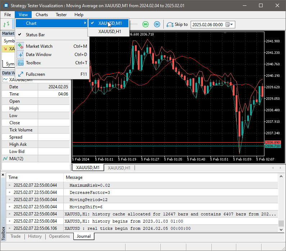Open the File menu
This screenshot has width=286, height=251.
(8, 15)
